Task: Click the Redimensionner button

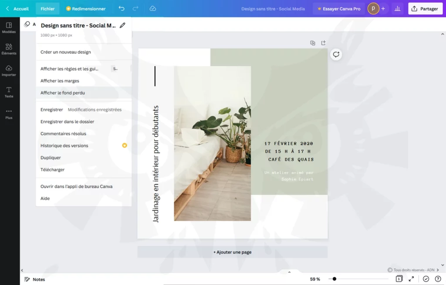Action: (x=86, y=9)
